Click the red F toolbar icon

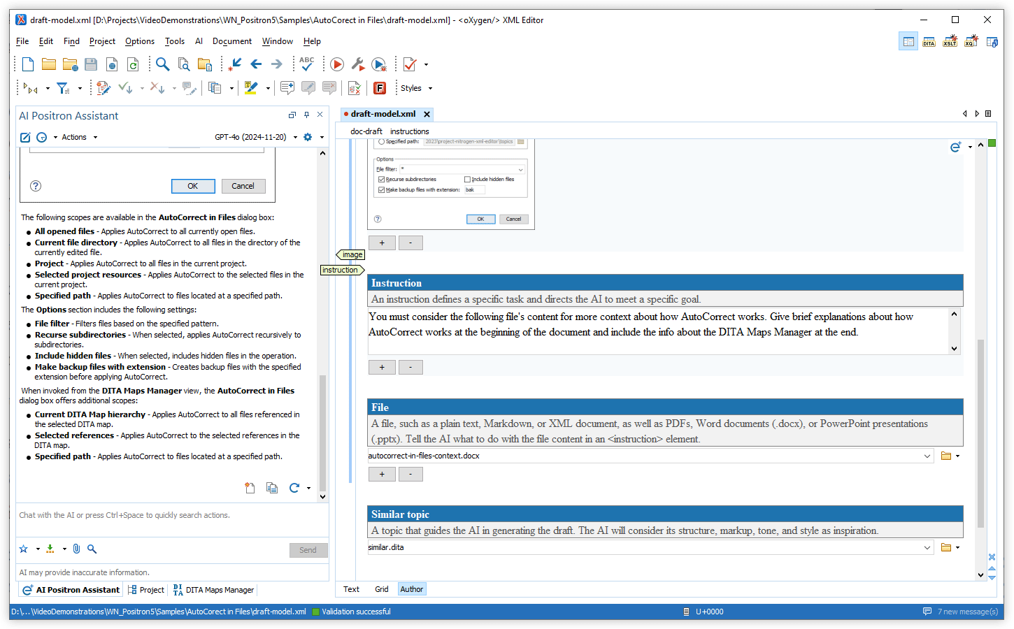pos(380,88)
